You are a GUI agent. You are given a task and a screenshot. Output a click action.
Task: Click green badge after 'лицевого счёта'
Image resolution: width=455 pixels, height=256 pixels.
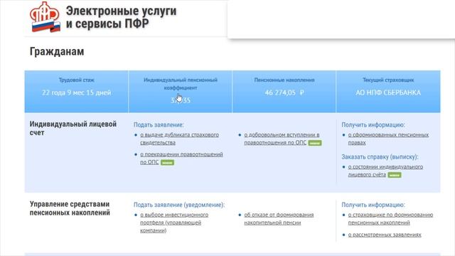coord(395,175)
